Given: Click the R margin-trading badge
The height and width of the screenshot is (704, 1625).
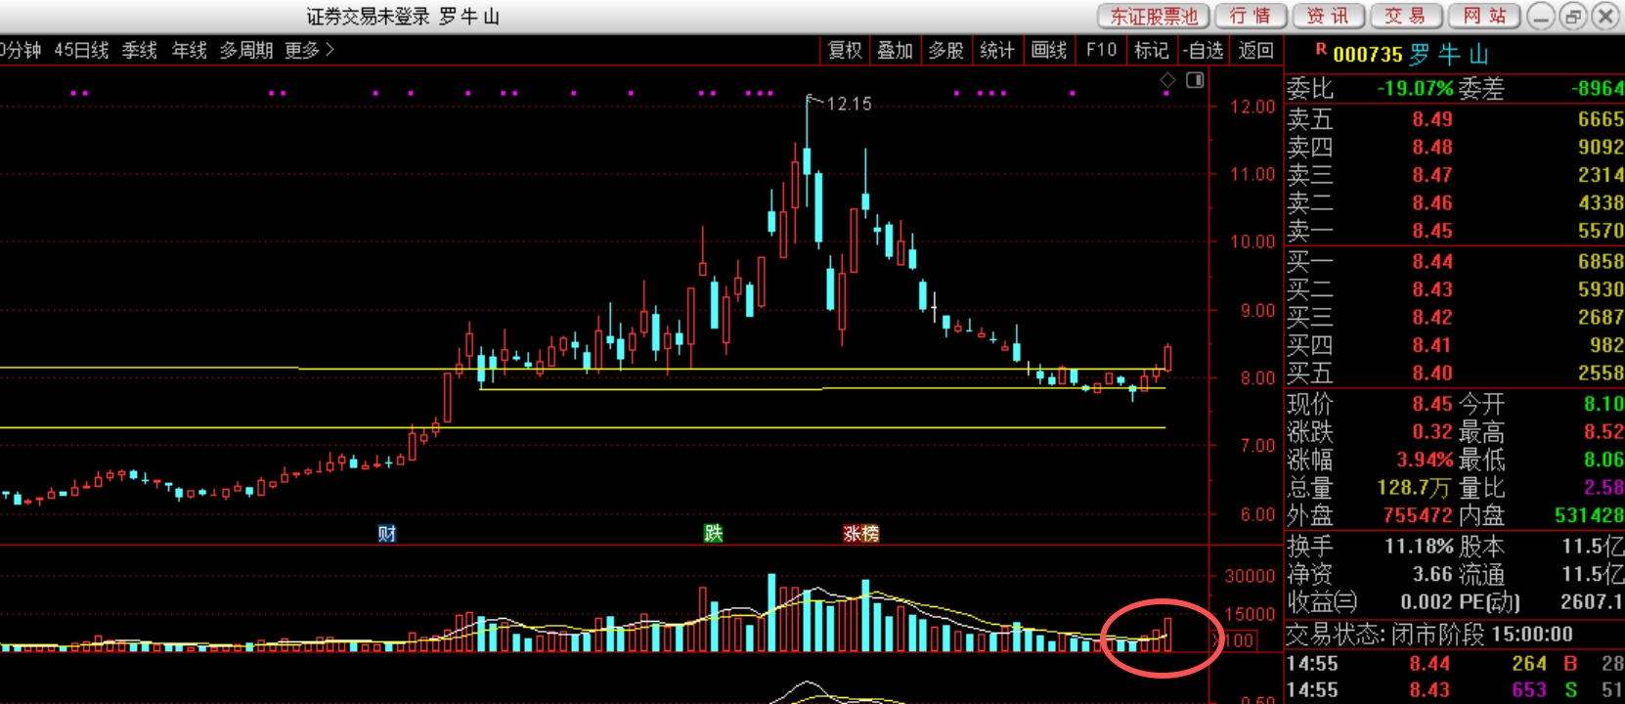Looking at the screenshot, I should click(x=1321, y=49).
